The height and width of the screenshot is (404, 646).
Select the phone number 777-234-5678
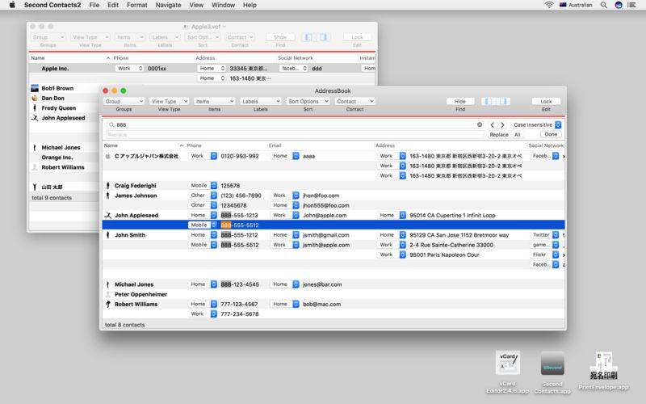click(x=240, y=314)
